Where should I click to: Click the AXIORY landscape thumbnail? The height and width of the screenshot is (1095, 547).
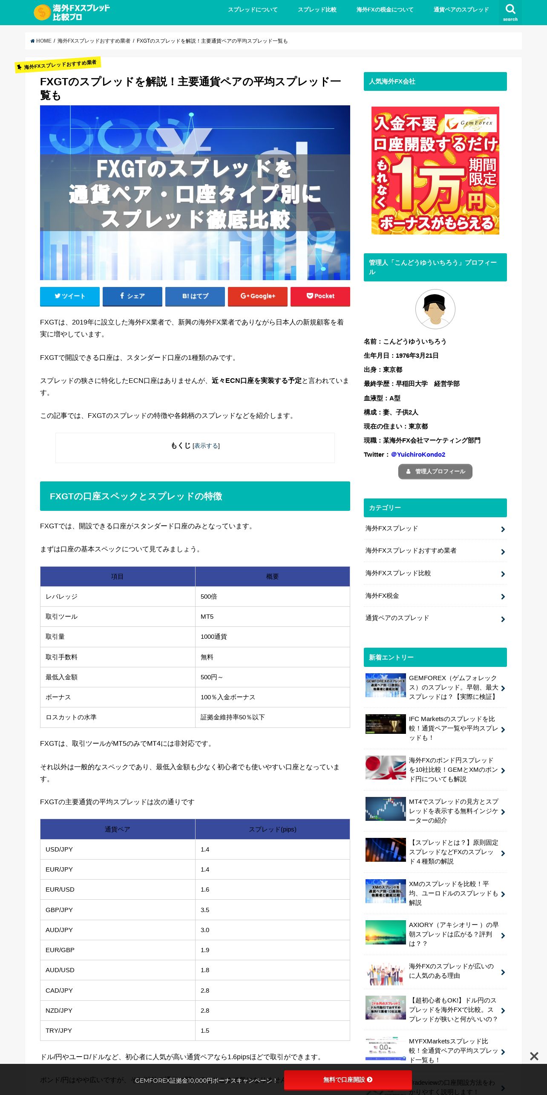click(x=386, y=932)
